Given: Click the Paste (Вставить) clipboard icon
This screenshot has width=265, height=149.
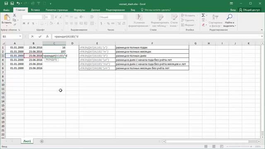Looking at the screenshot, I should (x=7, y=17).
